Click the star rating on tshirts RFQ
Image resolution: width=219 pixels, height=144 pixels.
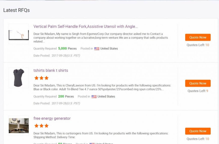[x=41, y=78]
